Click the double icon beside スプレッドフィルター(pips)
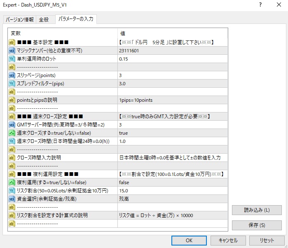This screenshot has width=288, height=248. point(12,84)
